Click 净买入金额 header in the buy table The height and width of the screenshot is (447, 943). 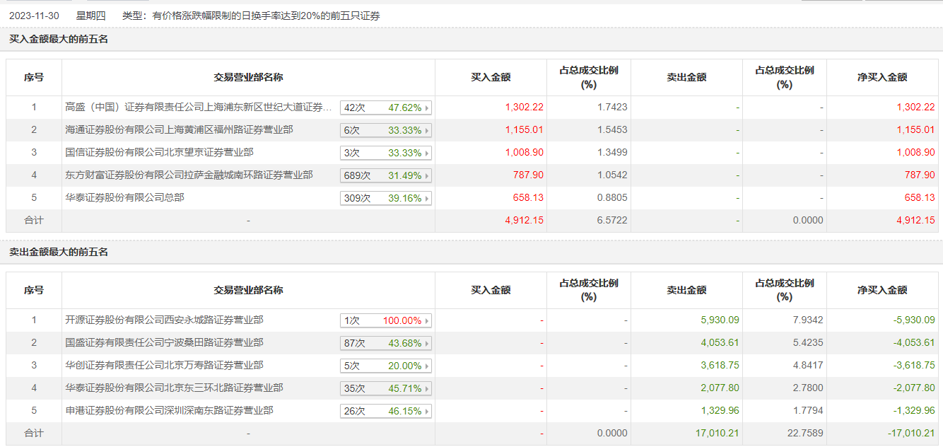click(882, 77)
